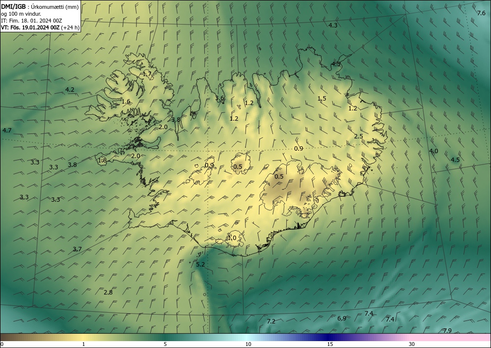Image resolution: width=491 pixels, height=348 pixels.
Task: Click the 7.2 precipitation value
Action: tap(271, 321)
